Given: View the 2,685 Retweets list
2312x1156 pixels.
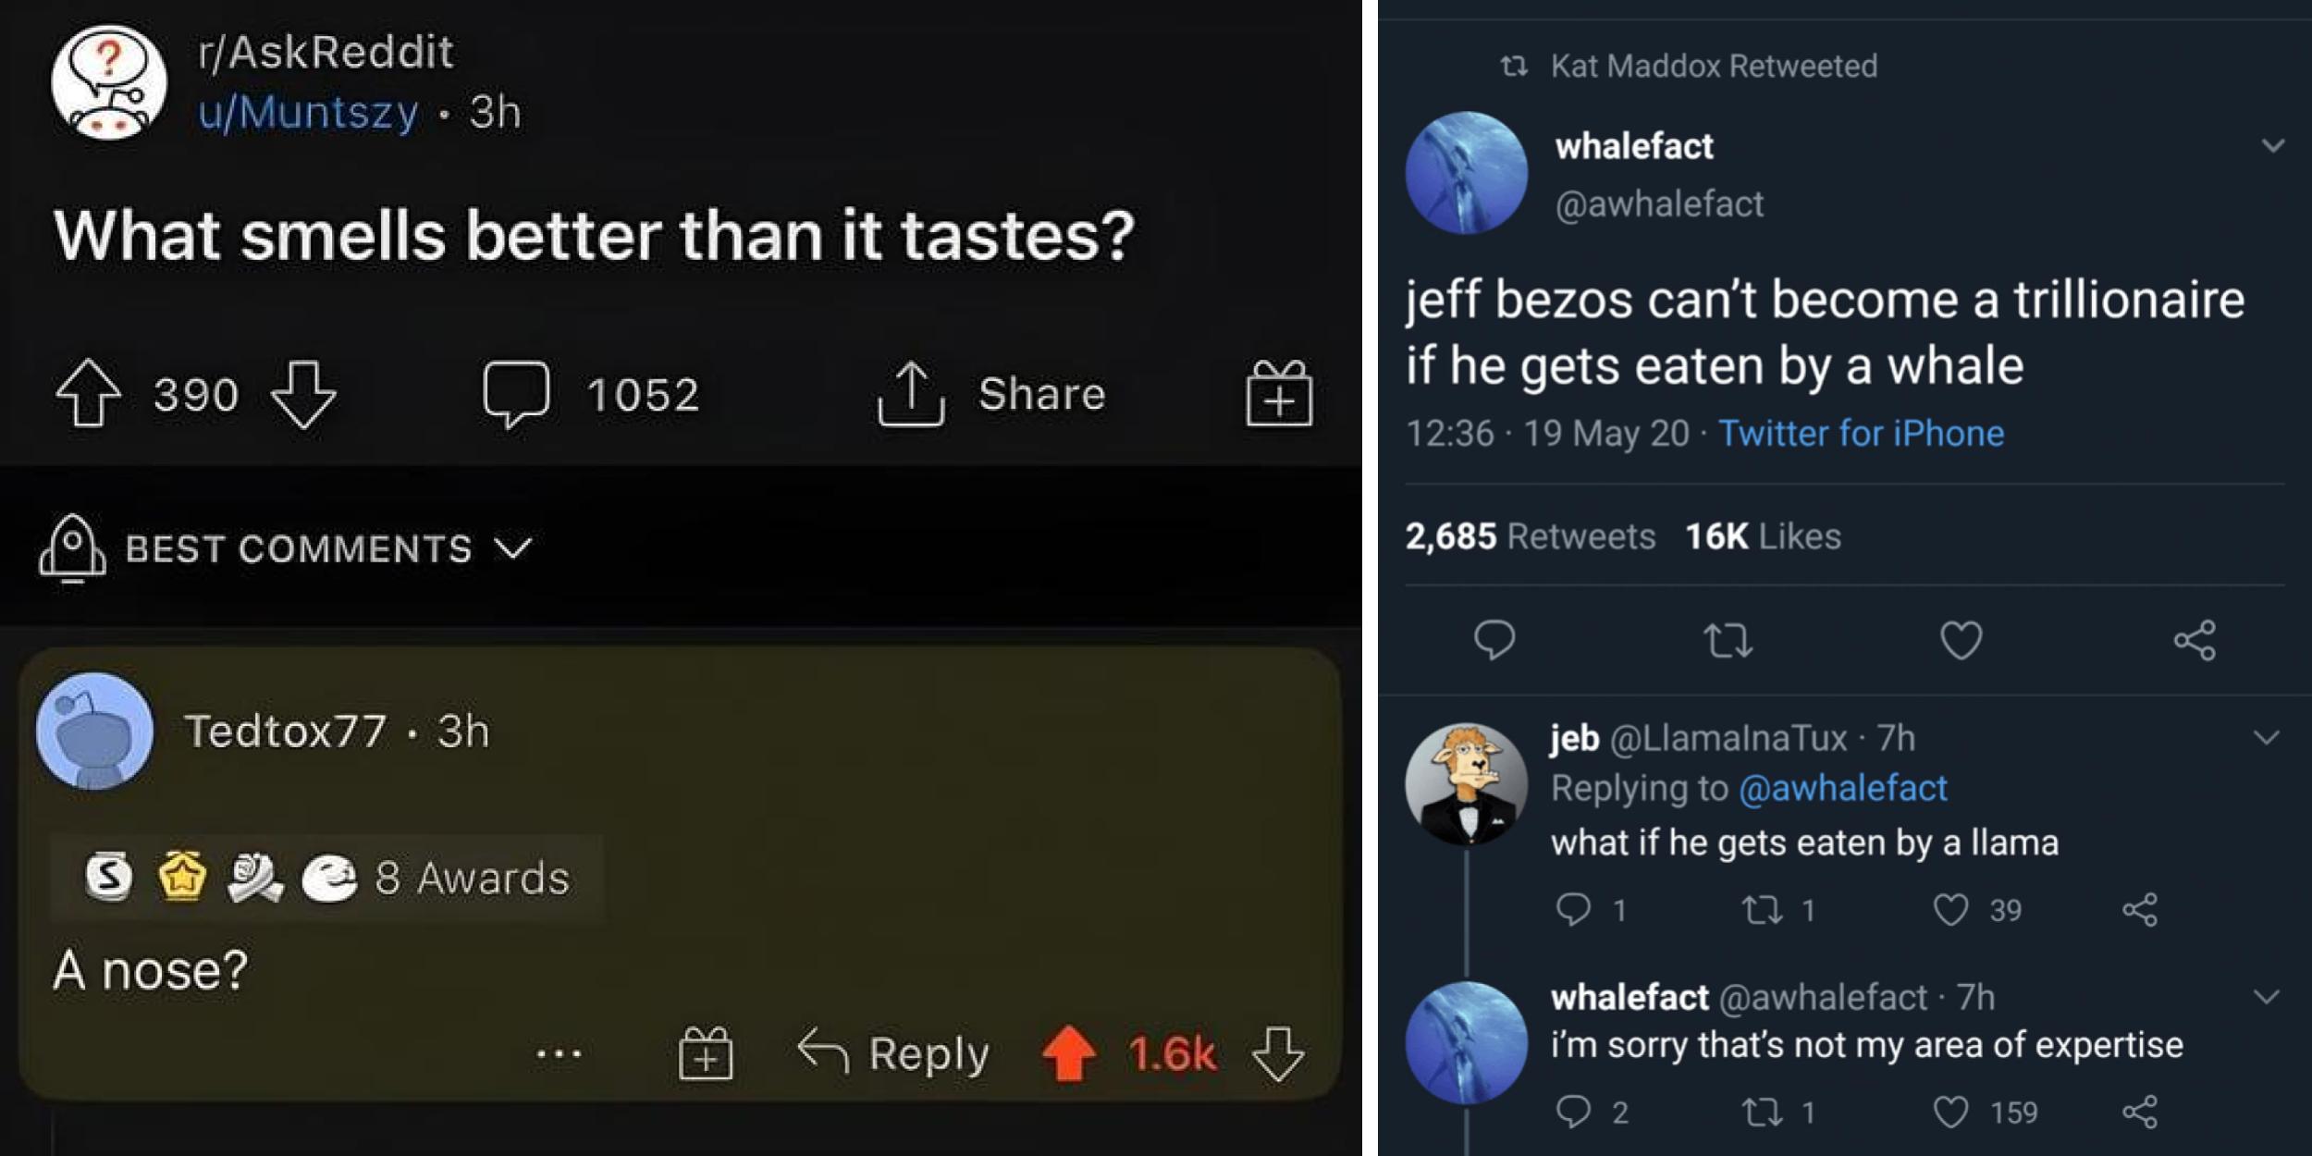Looking at the screenshot, I should [x=1531, y=536].
